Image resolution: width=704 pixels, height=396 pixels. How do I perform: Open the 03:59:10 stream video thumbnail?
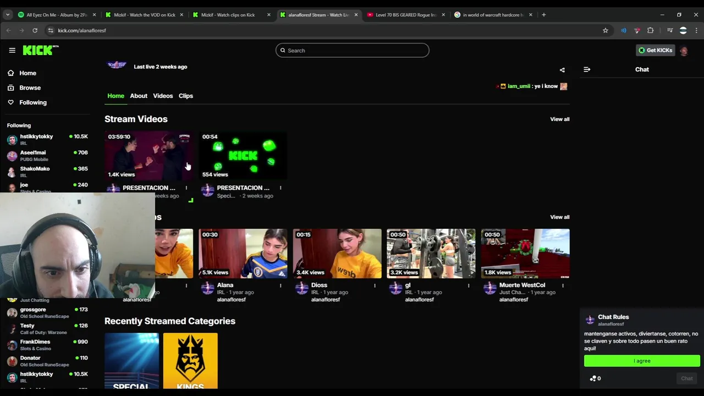(148, 156)
